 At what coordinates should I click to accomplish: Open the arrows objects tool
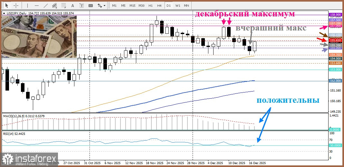[x=100, y=5]
